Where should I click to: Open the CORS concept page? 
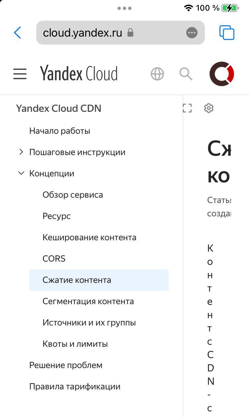54,259
